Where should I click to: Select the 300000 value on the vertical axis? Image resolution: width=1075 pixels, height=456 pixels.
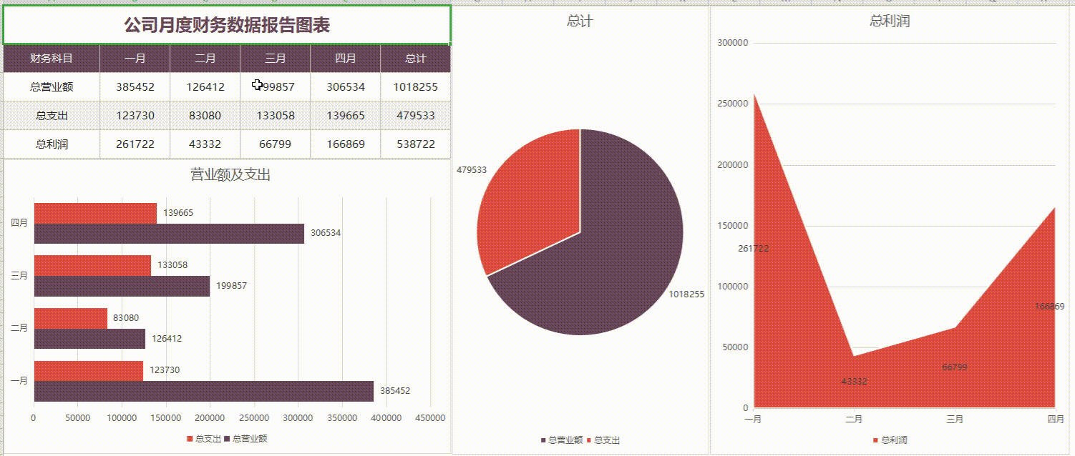pos(733,41)
